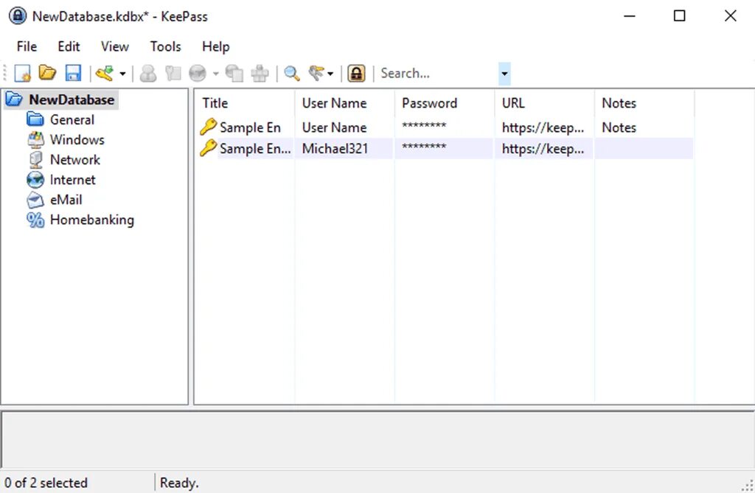The width and height of the screenshot is (755, 493).
Task: Click URL cell of first entry
Action: click(543, 127)
